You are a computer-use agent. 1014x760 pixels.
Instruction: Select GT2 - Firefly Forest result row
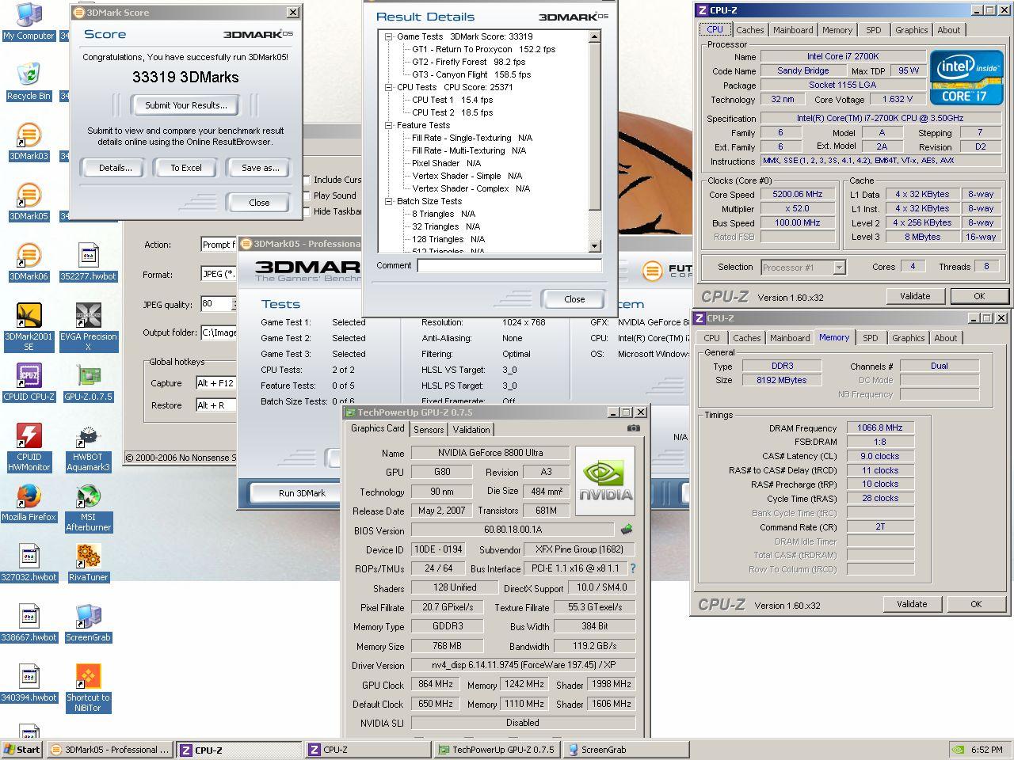point(468,62)
